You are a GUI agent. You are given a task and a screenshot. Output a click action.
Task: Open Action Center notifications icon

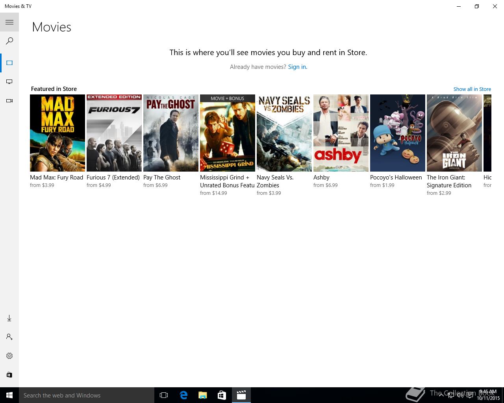coord(470,395)
